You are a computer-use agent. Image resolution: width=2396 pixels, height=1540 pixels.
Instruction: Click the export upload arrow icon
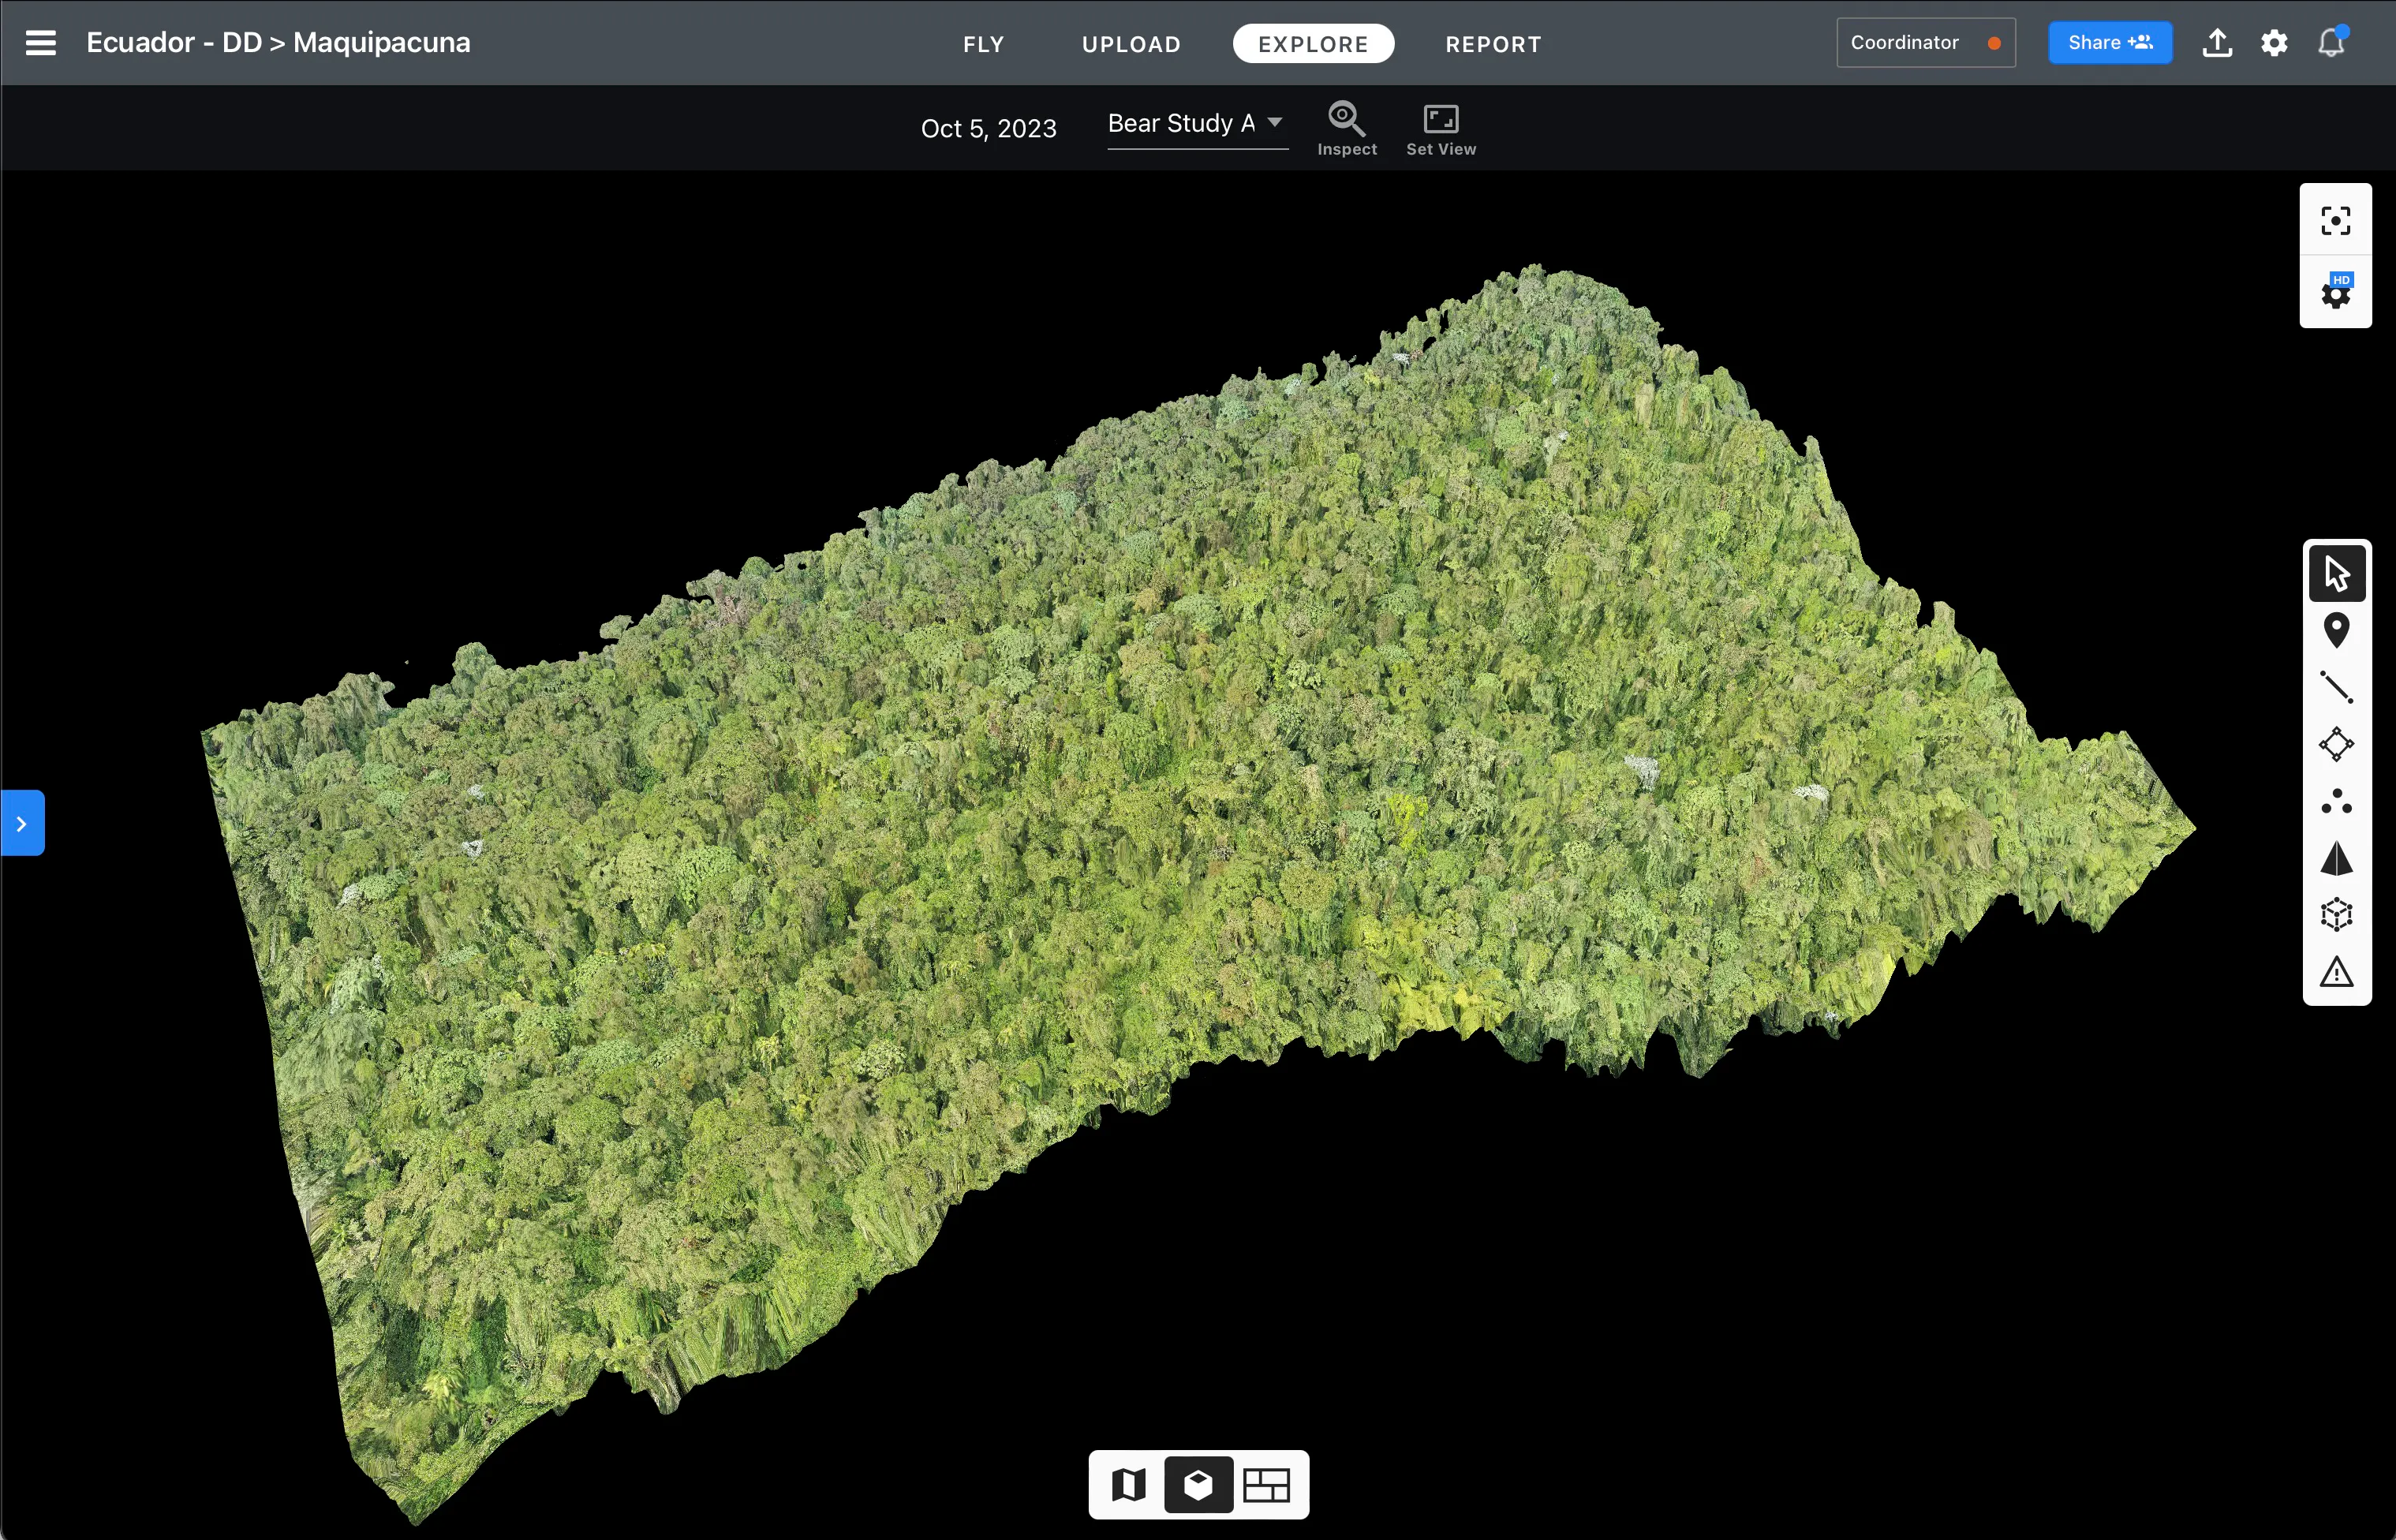pos(2217,43)
